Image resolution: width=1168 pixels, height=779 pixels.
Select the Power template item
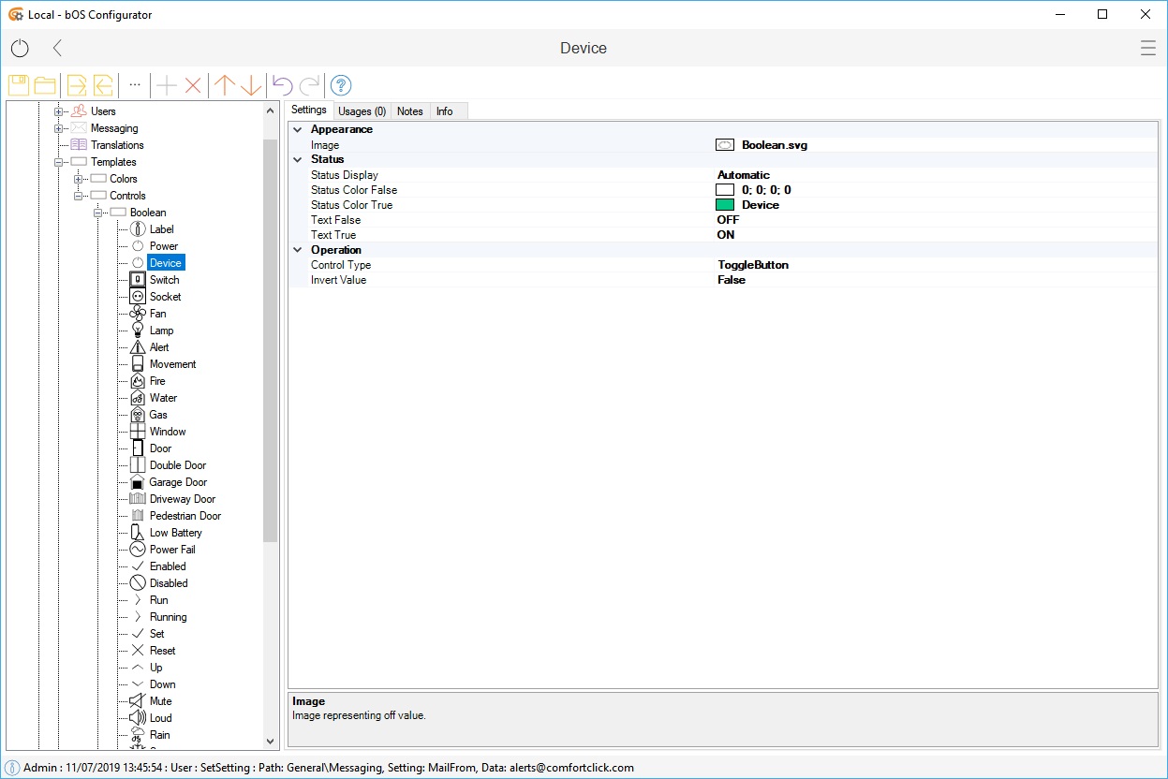[164, 246]
